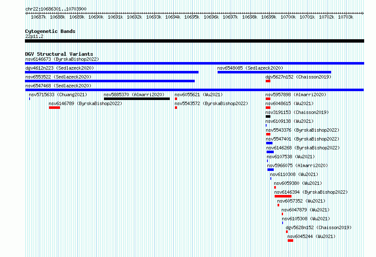Click the nsv6146394 (ByrskaBishop2022) label

click(x=311, y=192)
